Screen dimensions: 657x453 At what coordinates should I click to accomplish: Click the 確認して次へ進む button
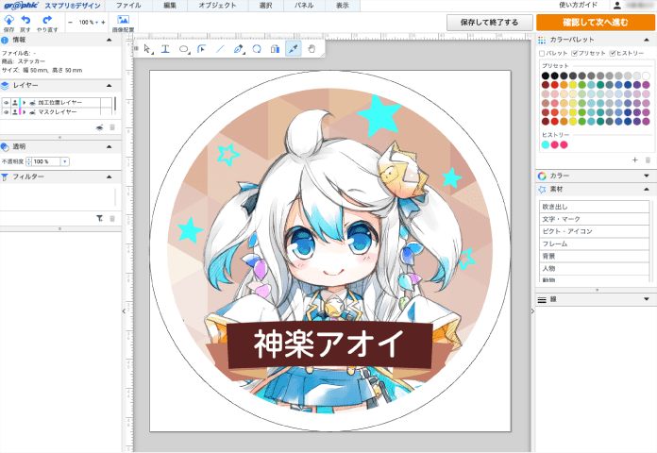tap(595, 22)
